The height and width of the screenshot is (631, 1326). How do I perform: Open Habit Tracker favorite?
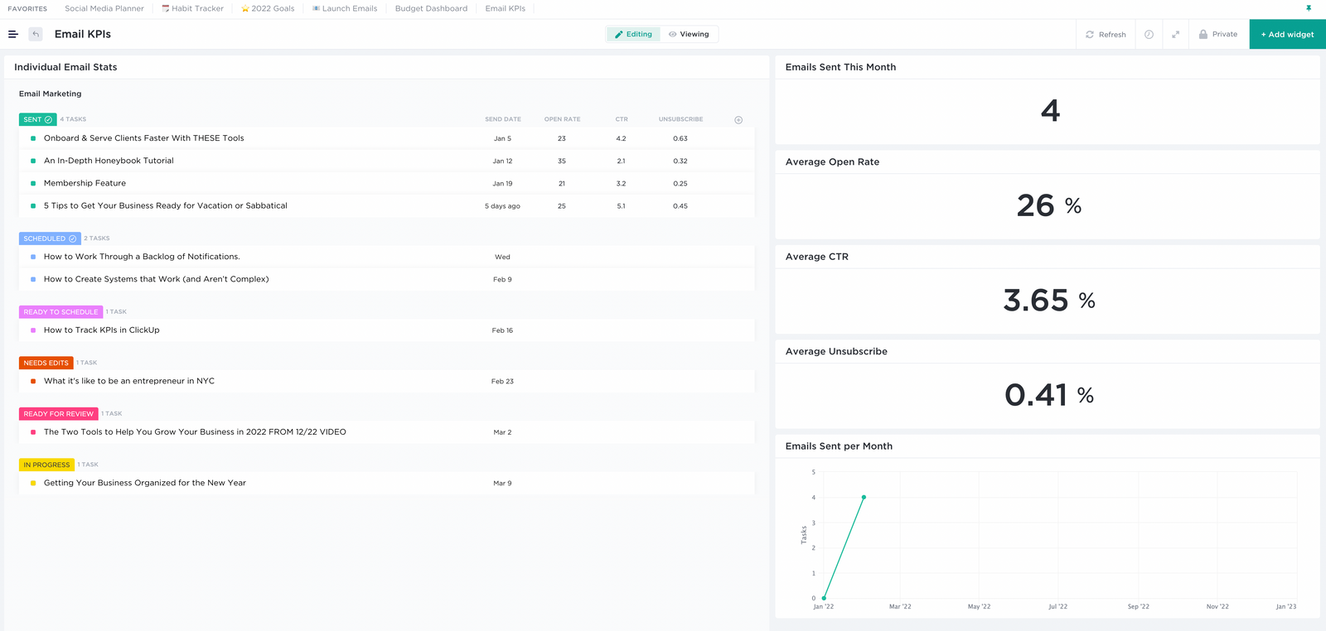pyautogui.click(x=192, y=8)
